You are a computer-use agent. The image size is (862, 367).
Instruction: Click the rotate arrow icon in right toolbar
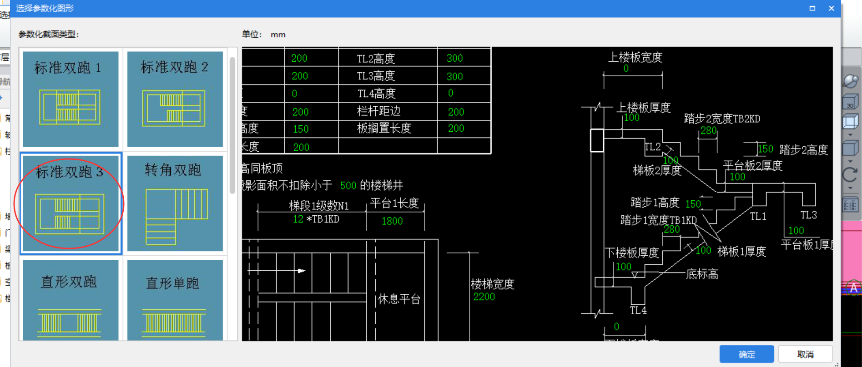pos(850,175)
